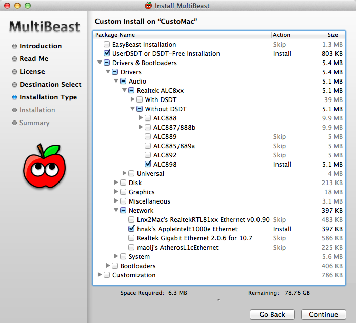This screenshot has height=323, width=356.
Task: Collapse the Drivers disclosure triangle
Action: [x=108, y=72]
